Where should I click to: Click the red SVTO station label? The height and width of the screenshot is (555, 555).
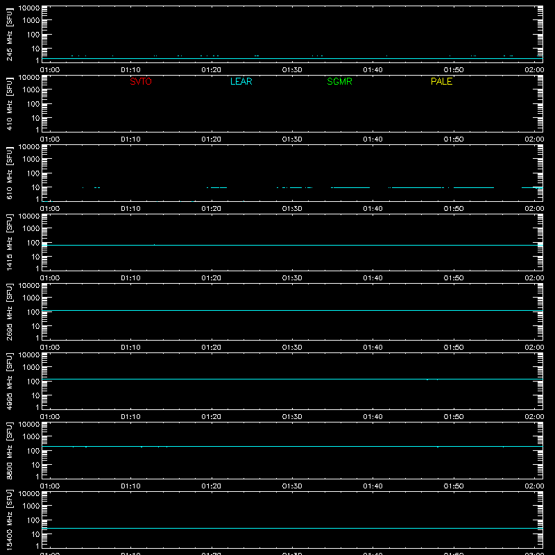(141, 81)
